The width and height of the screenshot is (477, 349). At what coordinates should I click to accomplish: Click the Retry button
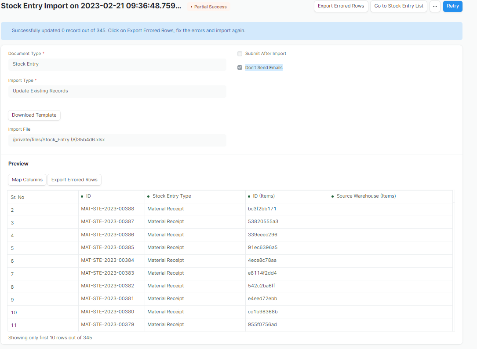point(452,6)
